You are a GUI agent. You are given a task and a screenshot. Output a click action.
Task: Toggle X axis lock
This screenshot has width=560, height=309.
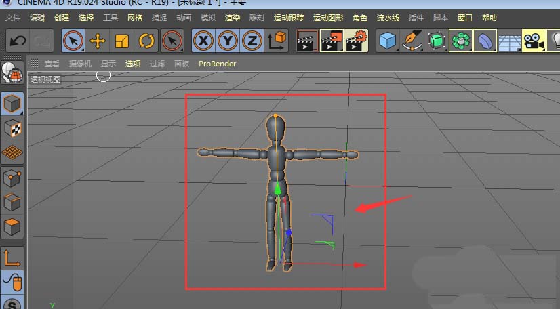[x=203, y=41]
